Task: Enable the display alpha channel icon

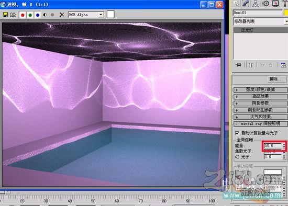Action: [45, 15]
